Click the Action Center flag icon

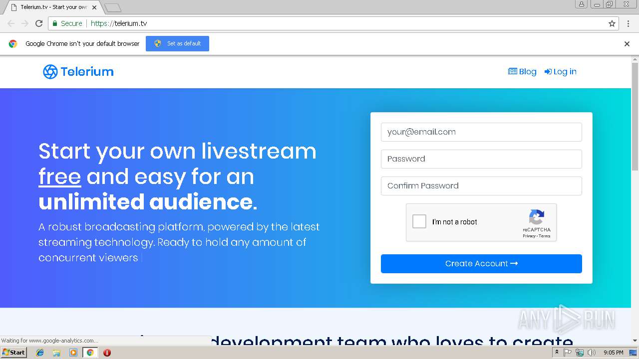[568, 353]
